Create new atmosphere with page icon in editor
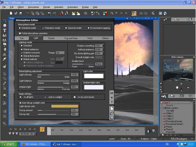Image resolution: width=196 pixels, height=147 pixels. pos(112,108)
